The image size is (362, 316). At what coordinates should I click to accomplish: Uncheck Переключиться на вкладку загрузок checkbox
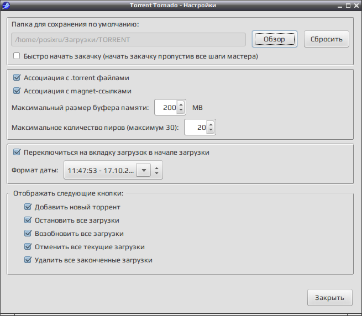17,152
